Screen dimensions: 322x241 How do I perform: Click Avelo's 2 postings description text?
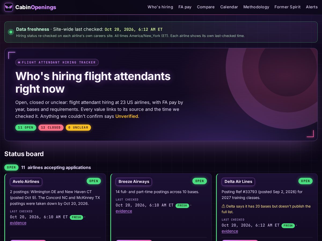pyautogui.click(x=55, y=198)
